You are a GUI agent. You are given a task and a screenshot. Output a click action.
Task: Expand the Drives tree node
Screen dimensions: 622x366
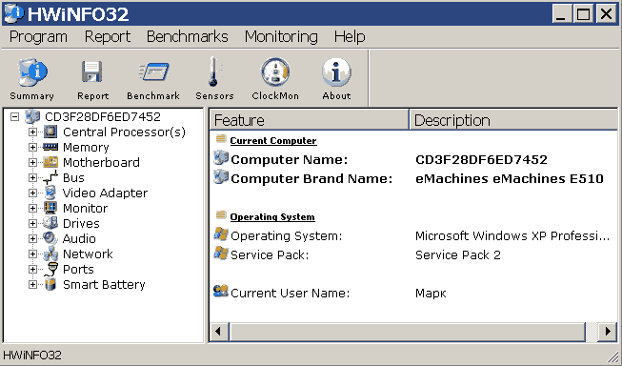click(x=33, y=223)
